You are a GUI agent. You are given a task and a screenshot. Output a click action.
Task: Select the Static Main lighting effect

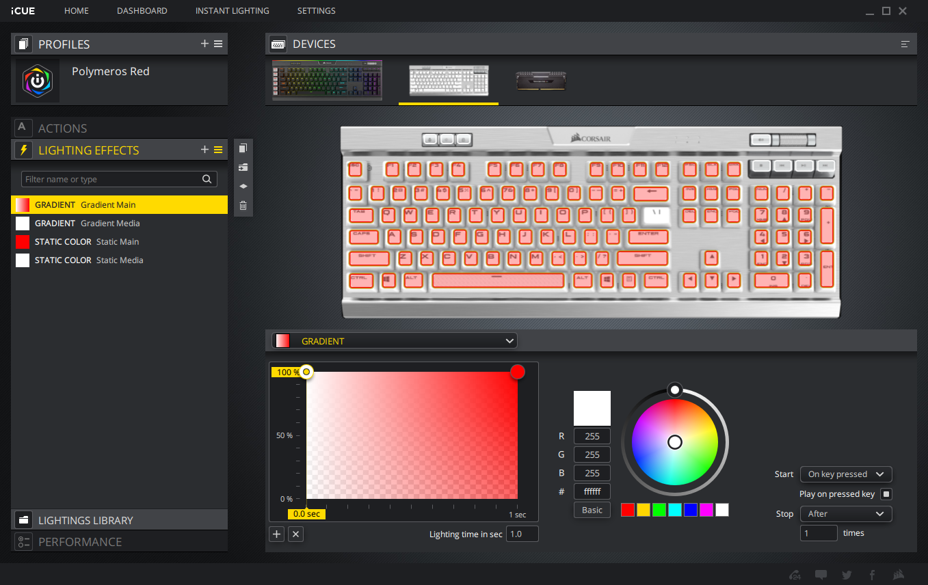coord(120,242)
